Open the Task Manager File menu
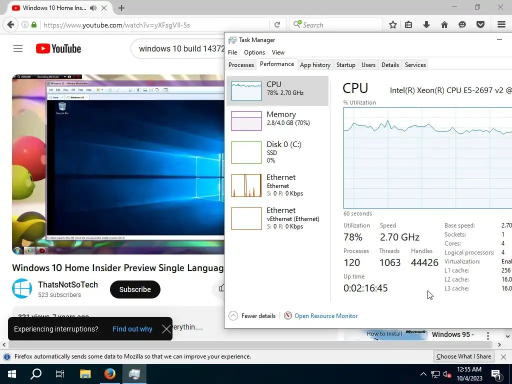Viewport: 512px width, 384px height. [x=232, y=52]
